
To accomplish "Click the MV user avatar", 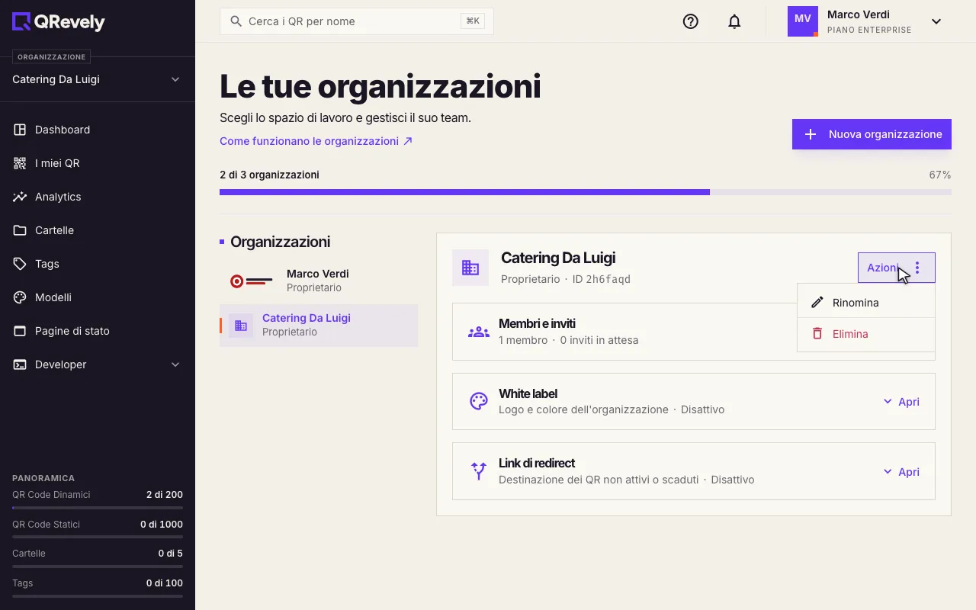I will coord(803,21).
